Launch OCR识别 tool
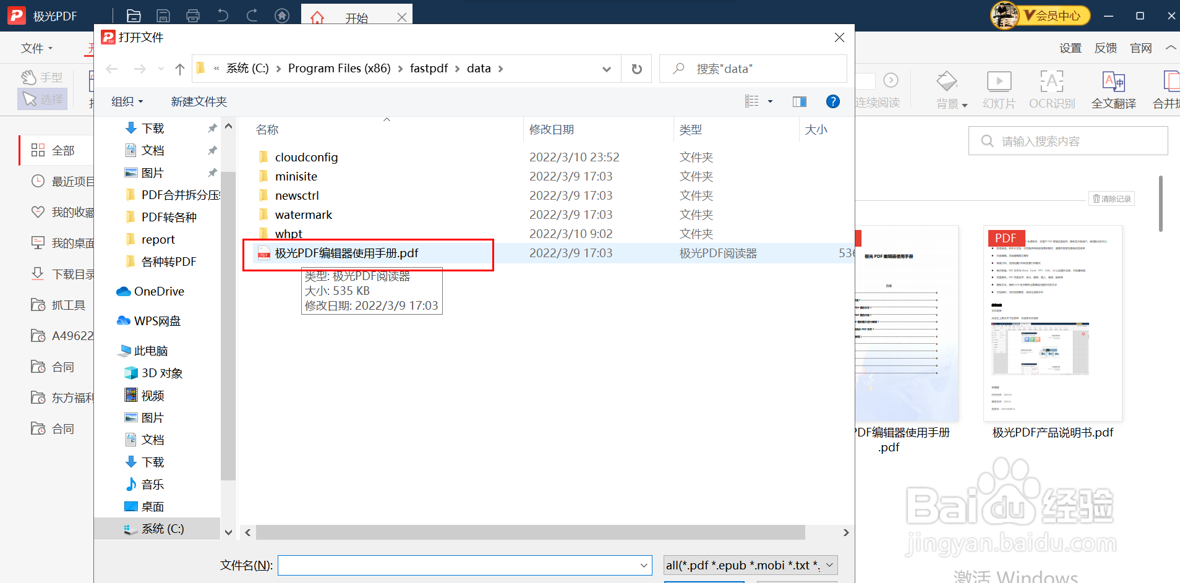 tap(1052, 90)
